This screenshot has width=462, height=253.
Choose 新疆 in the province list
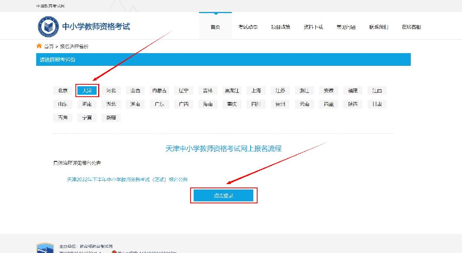click(111, 118)
